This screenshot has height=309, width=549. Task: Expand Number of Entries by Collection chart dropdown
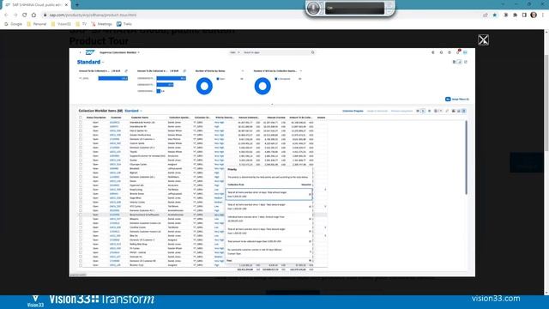(x=300, y=70)
